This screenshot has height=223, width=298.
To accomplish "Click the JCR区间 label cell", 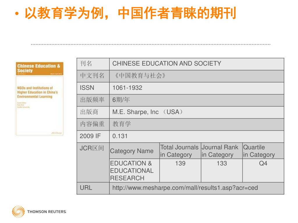I will [93, 163].
